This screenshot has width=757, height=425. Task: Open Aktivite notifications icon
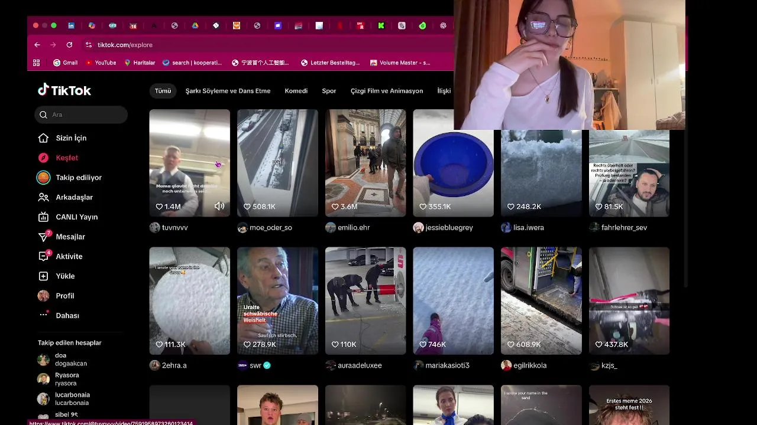43,256
